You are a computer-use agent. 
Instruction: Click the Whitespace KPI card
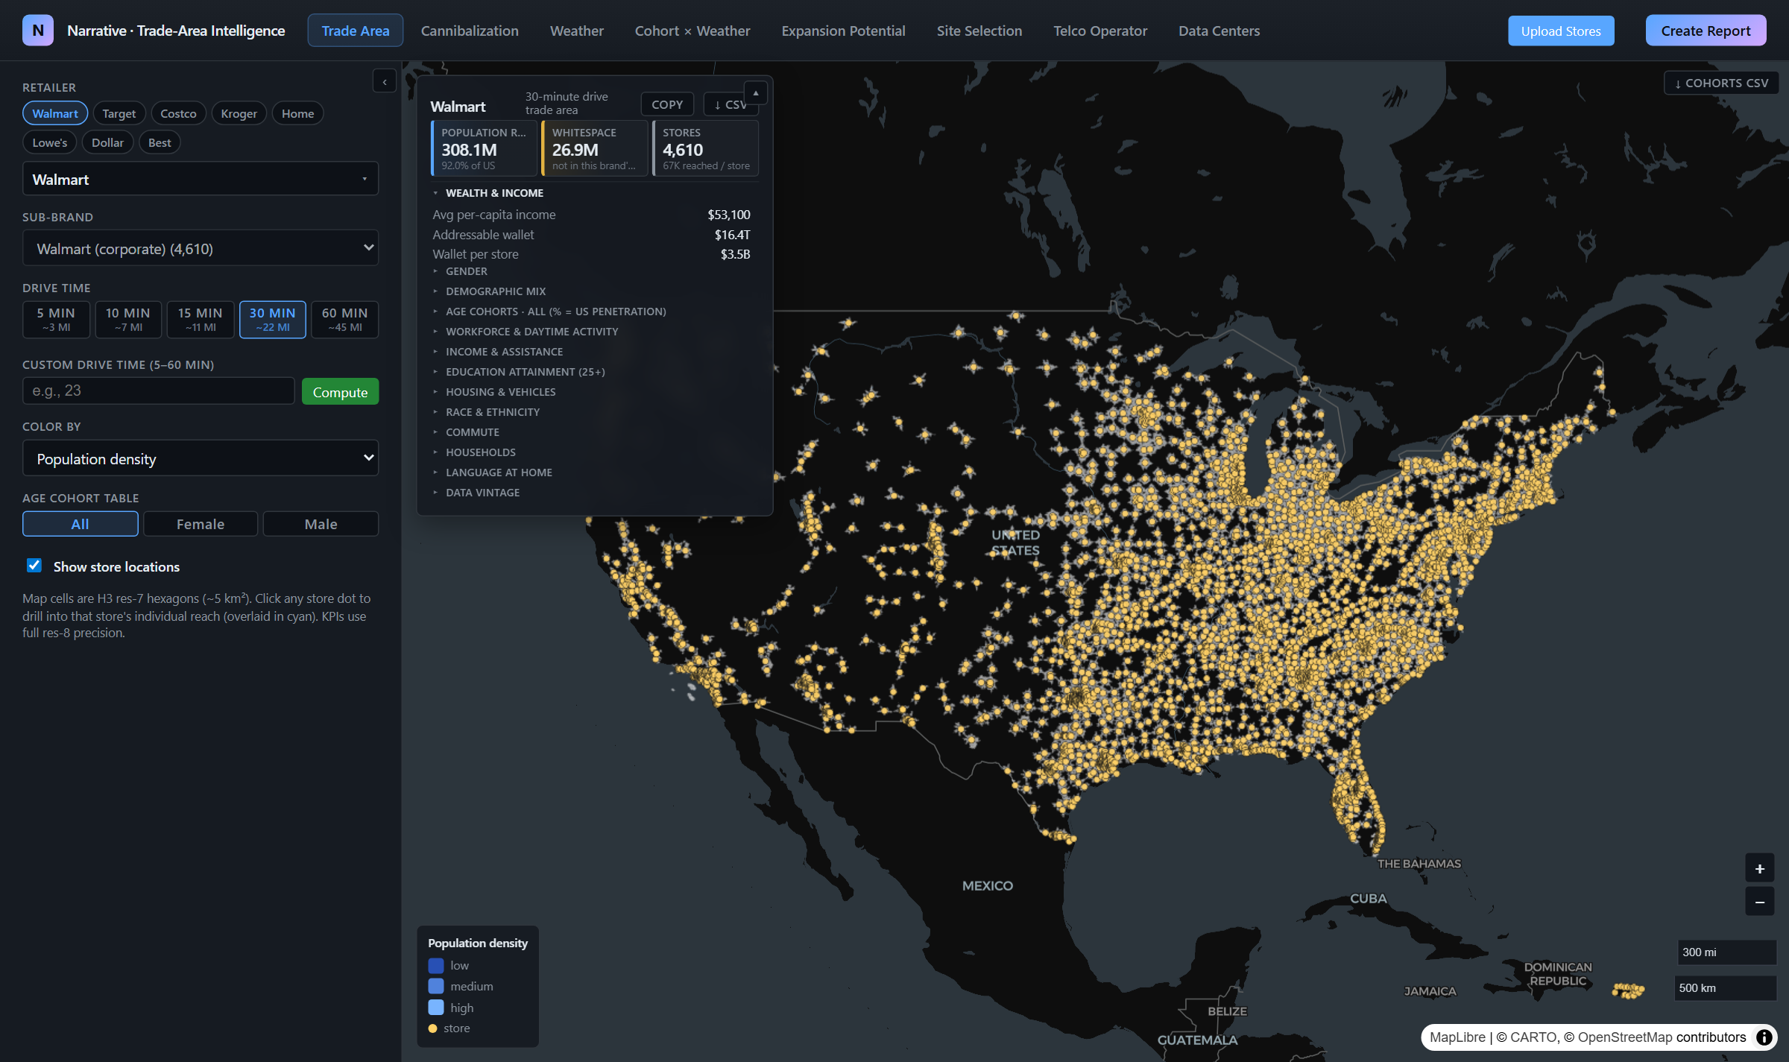pyautogui.click(x=595, y=148)
